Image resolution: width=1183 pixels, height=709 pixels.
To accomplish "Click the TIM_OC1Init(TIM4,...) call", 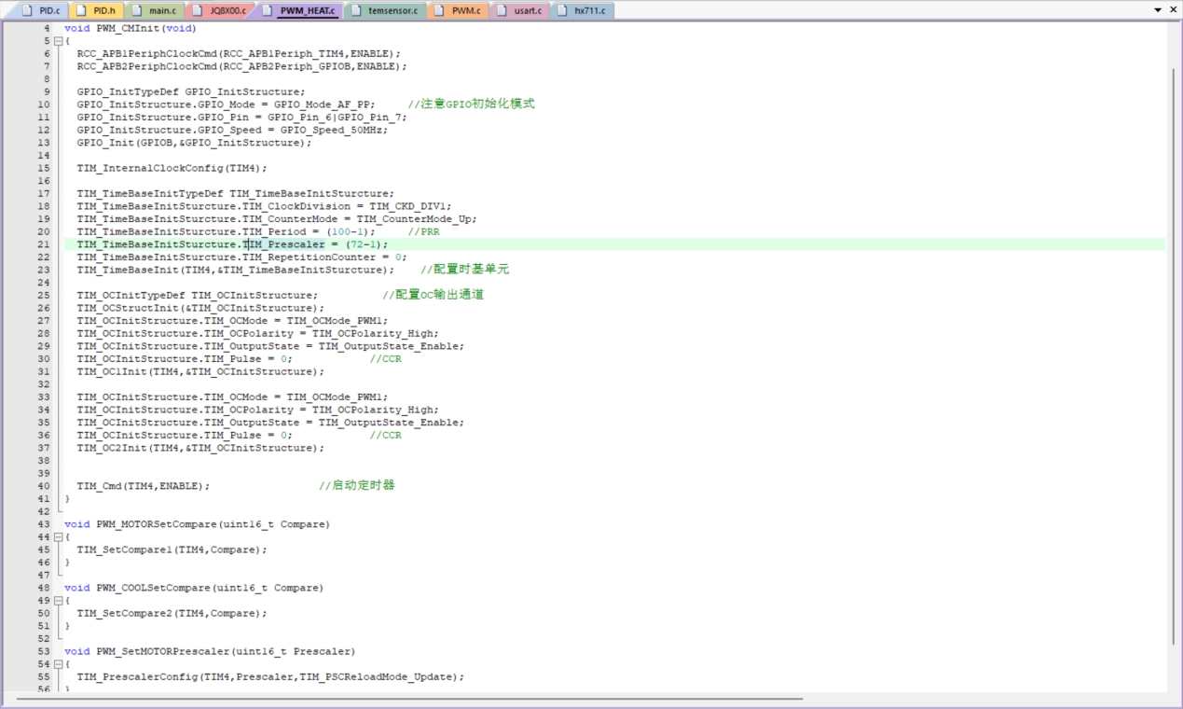I will [x=200, y=372].
